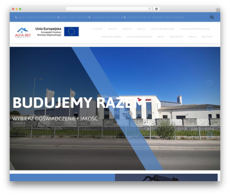Image resolution: width=230 pixels, height=195 pixels.
Task: Open the USŁUGI menu item
Action: [141, 29]
